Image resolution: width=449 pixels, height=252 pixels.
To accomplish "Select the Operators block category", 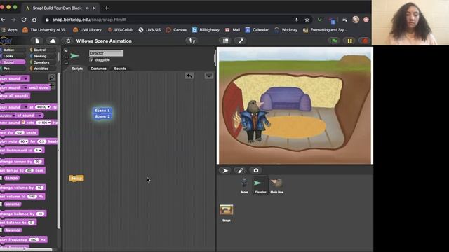I will (x=43, y=62).
